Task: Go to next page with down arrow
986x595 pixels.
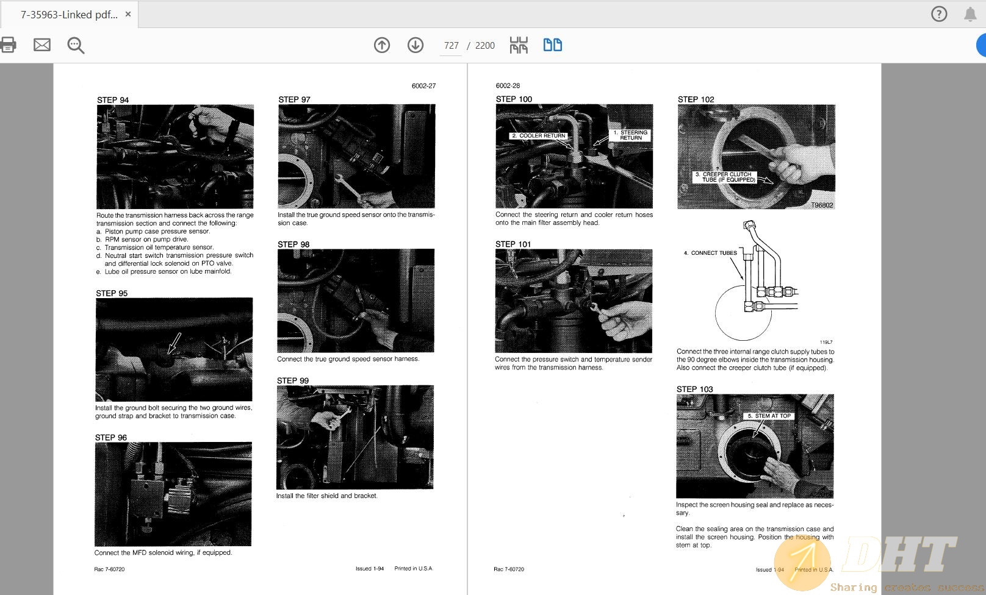Action: coord(416,45)
